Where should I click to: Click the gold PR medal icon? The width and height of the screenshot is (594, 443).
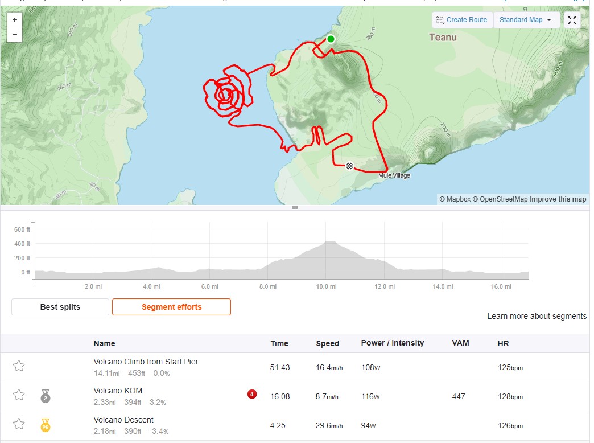46,425
